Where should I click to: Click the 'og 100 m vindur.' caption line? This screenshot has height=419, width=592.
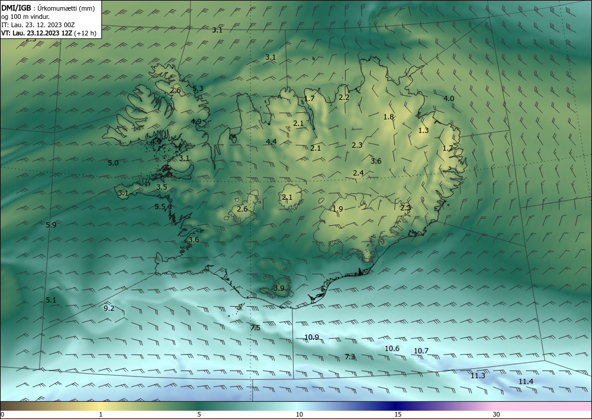(x=25, y=17)
